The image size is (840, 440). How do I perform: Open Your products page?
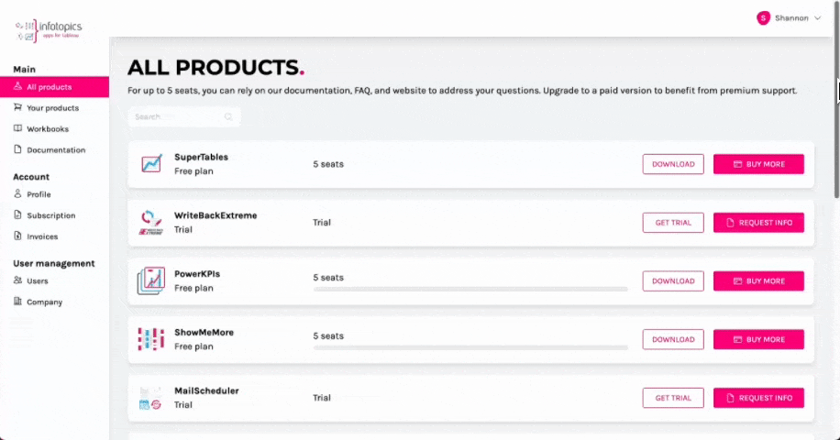[52, 107]
